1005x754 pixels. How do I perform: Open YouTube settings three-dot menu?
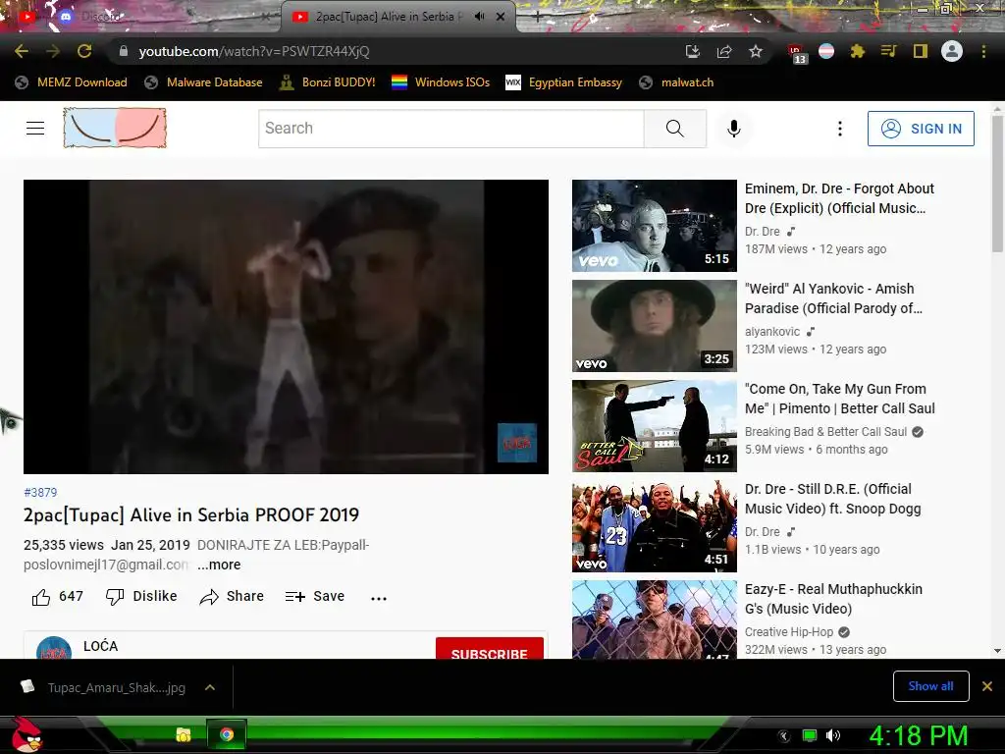click(840, 129)
